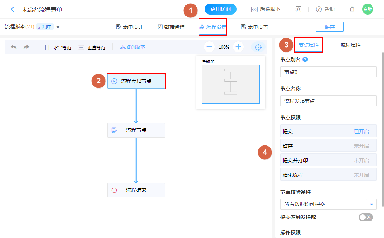Open the 表单设计 tab

click(129, 27)
